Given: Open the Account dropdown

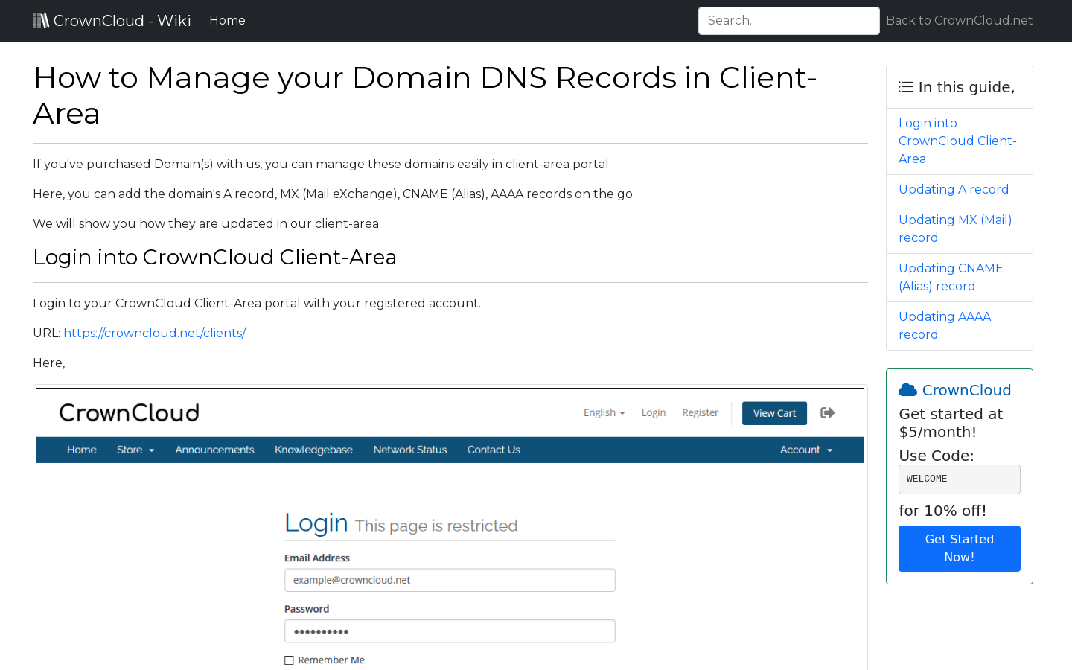Looking at the screenshot, I should [805, 450].
